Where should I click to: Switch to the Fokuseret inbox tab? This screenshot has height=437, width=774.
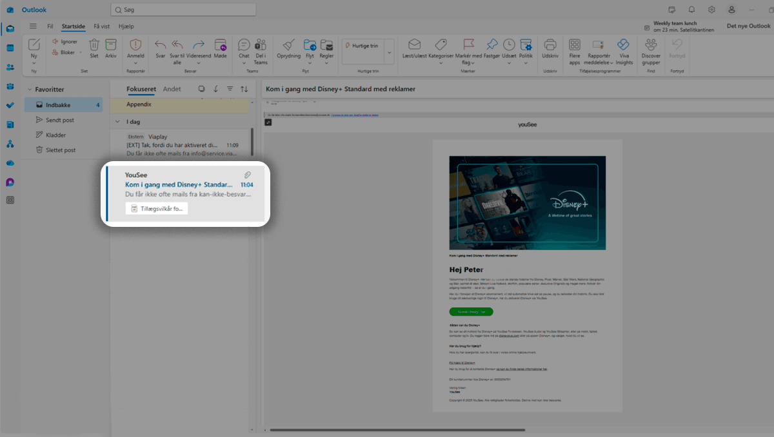pyautogui.click(x=141, y=89)
